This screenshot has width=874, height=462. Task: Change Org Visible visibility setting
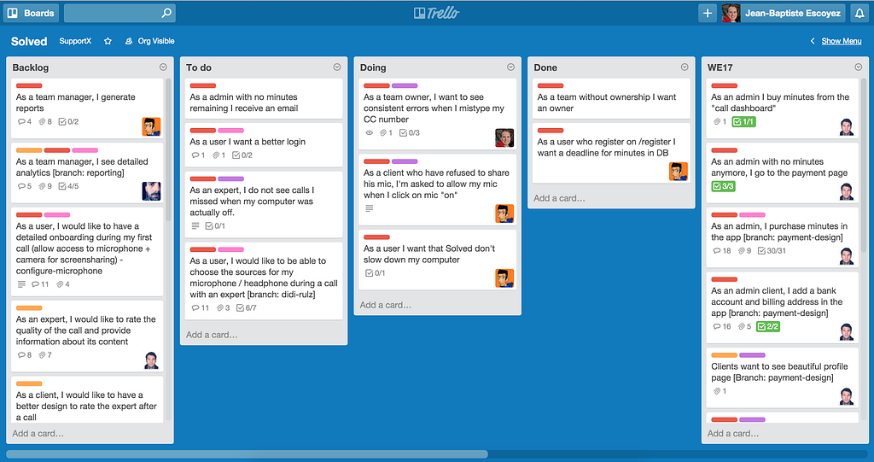(149, 41)
